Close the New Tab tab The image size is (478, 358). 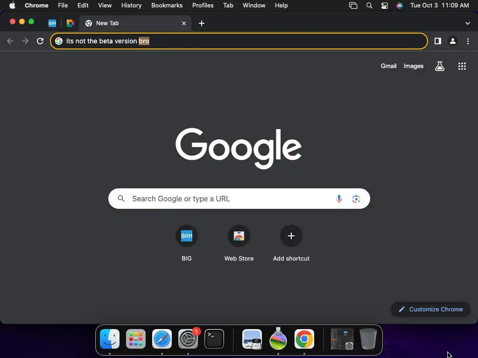pos(184,23)
